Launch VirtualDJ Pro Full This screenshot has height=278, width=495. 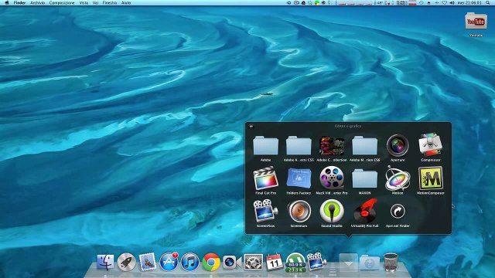[x=364, y=211]
